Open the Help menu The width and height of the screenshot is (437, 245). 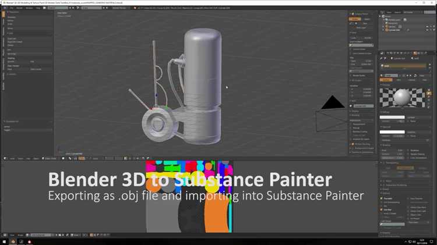tap(38, 8)
